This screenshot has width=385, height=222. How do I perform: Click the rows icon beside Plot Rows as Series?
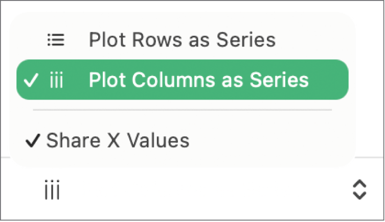point(55,40)
